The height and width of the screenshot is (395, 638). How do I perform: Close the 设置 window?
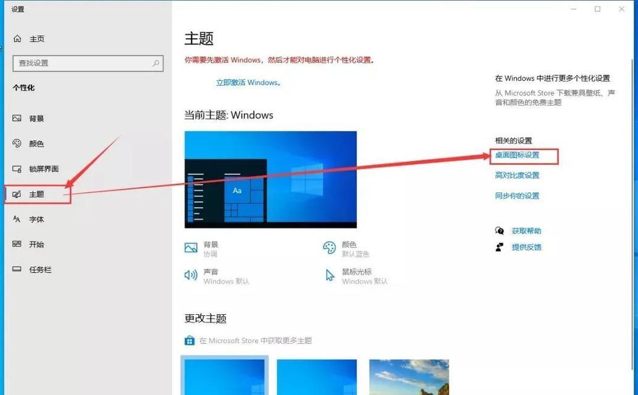[622, 9]
